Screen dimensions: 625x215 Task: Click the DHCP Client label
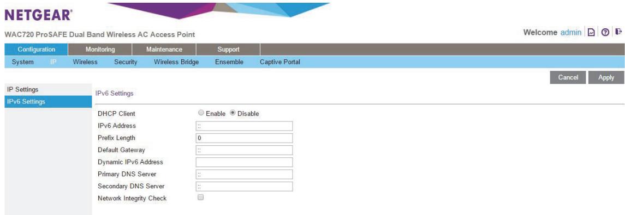coord(116,114)
